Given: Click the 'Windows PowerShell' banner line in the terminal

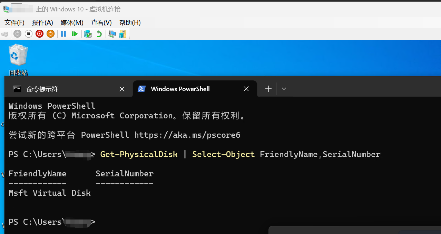Looking at the screenshot, I should [52, 106].
